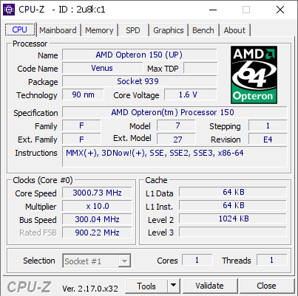Image resolution: width=298 pixels, height=296 pixels.
Task: Click the Revision value E4
Action: pyautogui.click(x=268, y=140)
